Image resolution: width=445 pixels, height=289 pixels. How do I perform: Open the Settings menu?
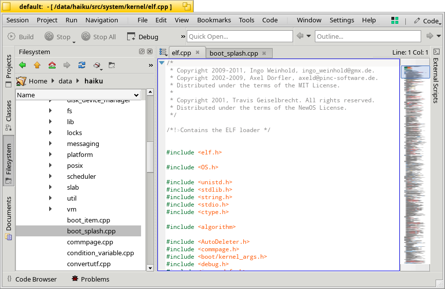pos(342,20)
